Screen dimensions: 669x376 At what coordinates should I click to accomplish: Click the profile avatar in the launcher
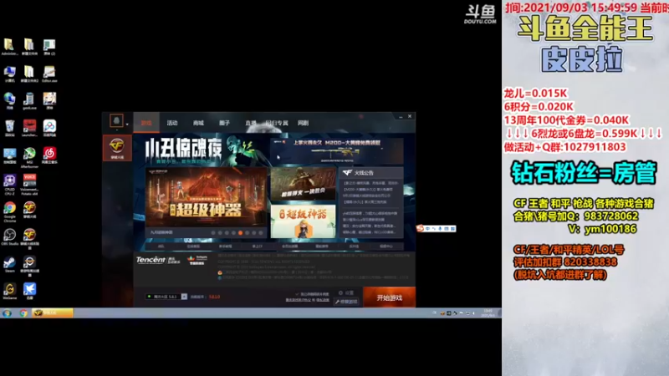116,120
